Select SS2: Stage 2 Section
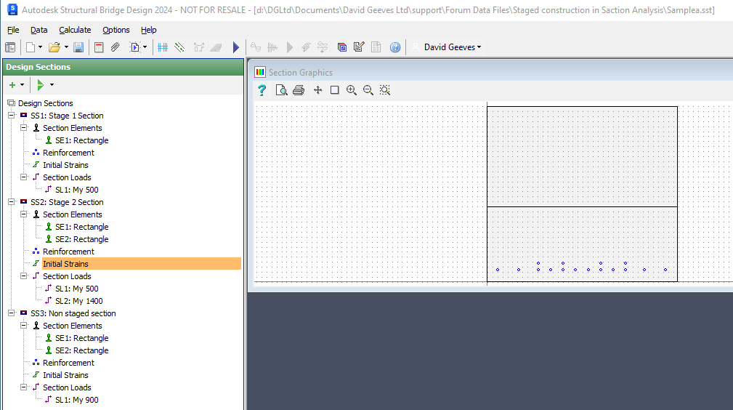 point(67,202)
